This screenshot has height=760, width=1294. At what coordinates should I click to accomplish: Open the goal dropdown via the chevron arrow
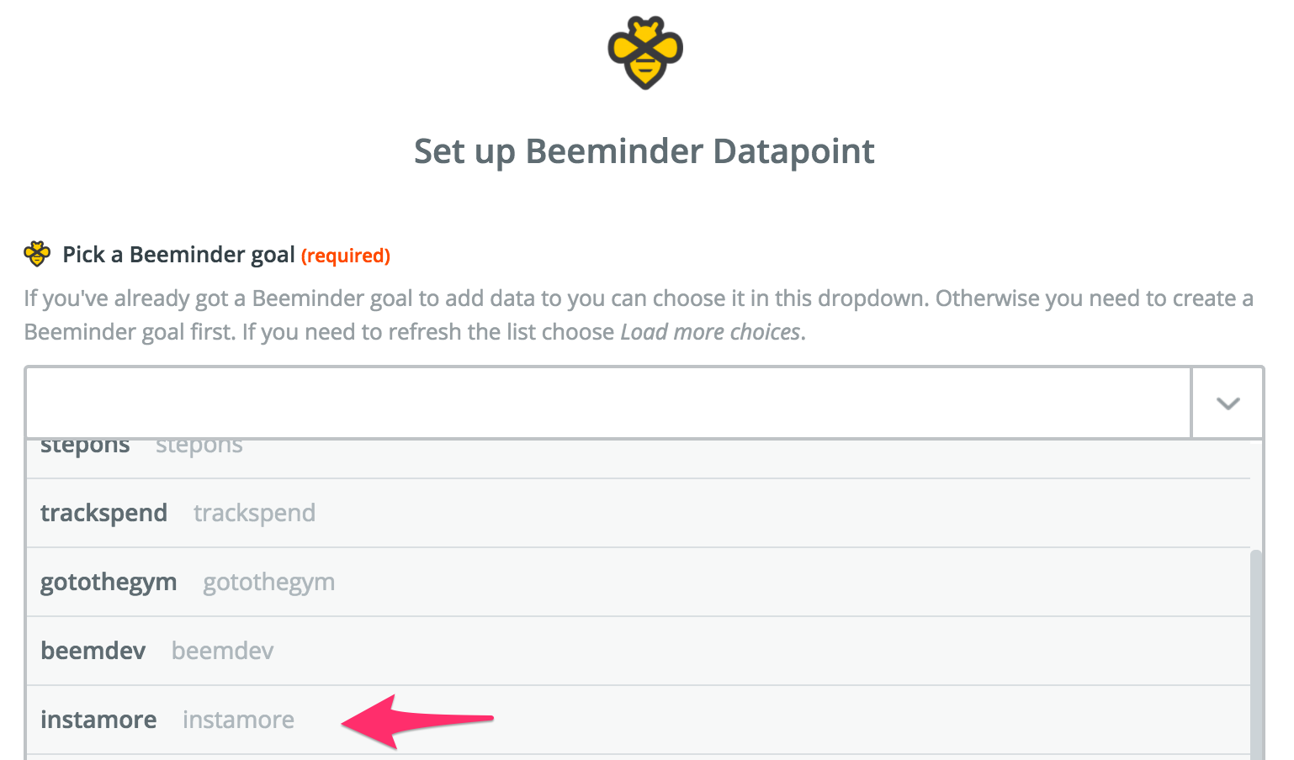coord(1227,403)
